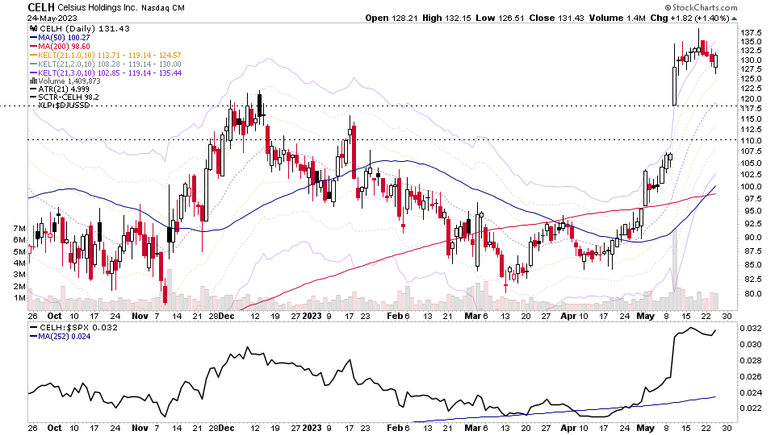This screenshot has width=775, height=435.
Task: Select the MA(200) 98.60 legend entry
Action: tap(64, 47)
